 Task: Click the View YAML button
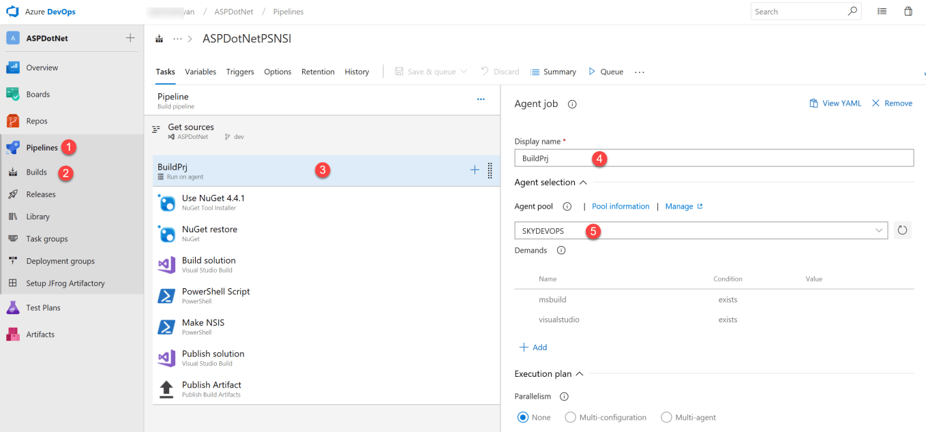[835, 104]
